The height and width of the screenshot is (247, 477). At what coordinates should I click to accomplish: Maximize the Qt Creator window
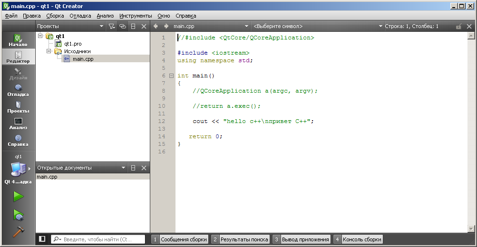461,6
